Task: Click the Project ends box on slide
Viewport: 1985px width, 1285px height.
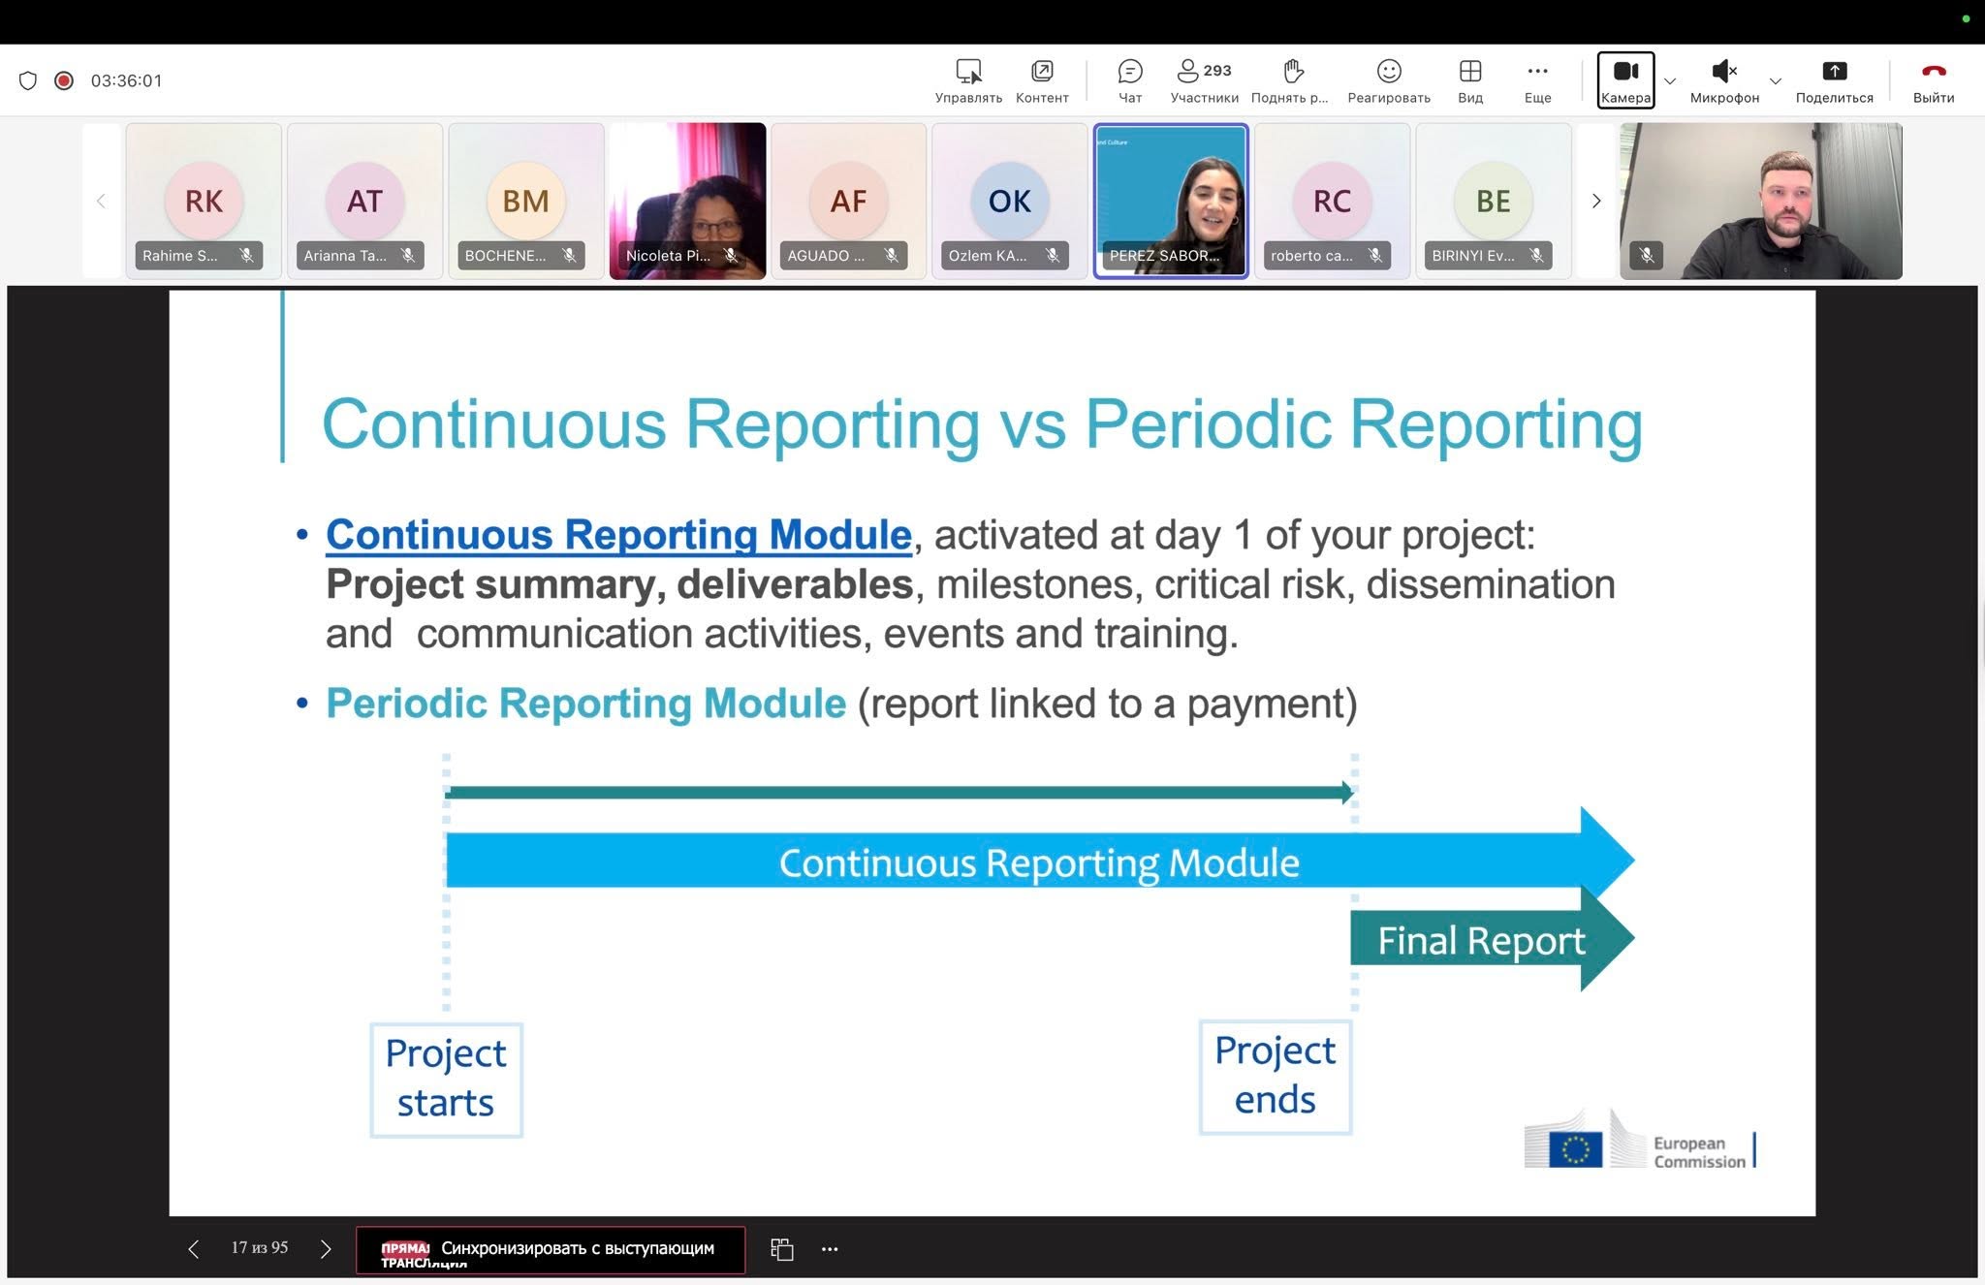Action: [x=1276, y=1076]
